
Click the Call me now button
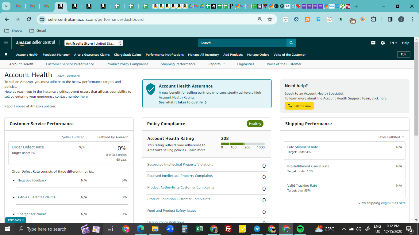(299, 106)
